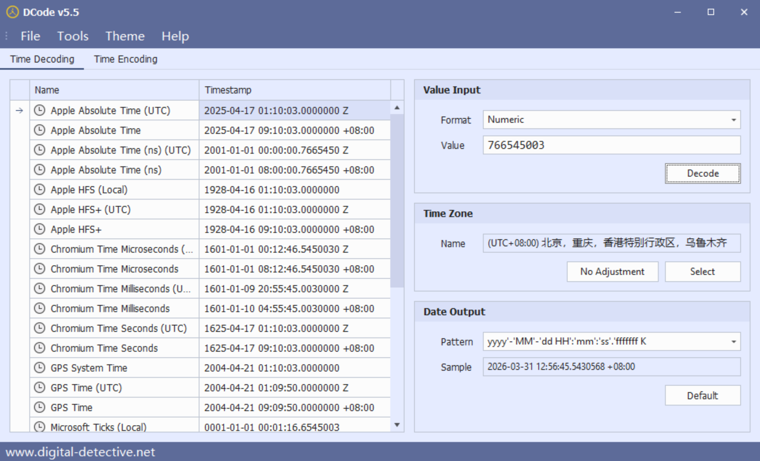The width and height of the screenshot is (760, 461).
Task: Click the Select time zone button
Action: tap(702, 271)
